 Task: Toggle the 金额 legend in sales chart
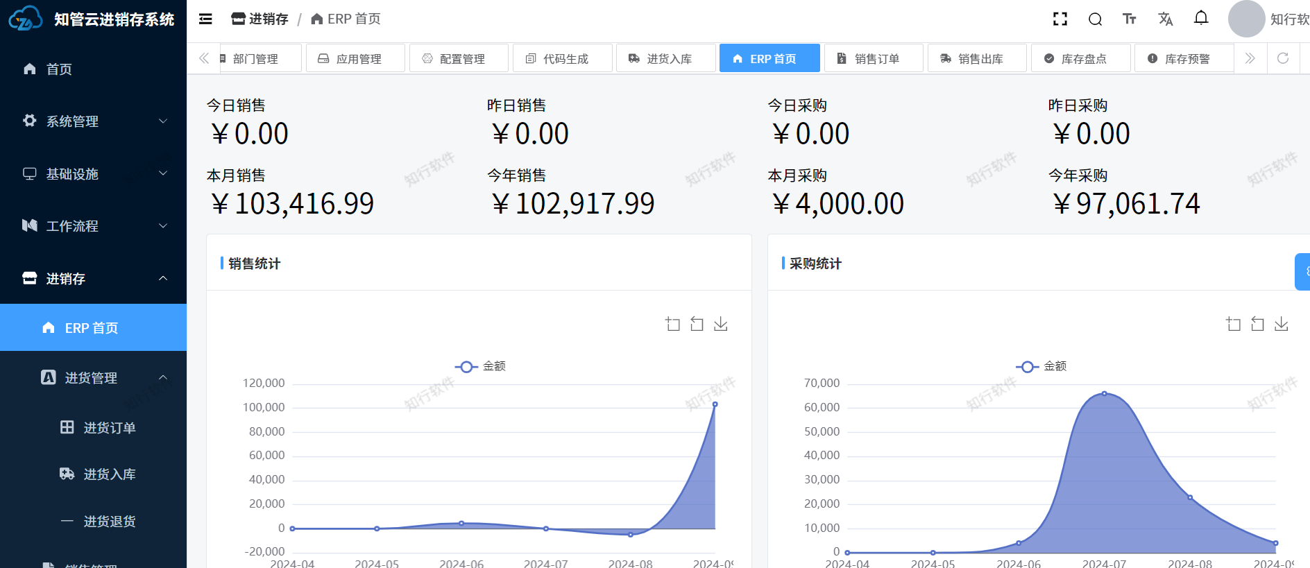click(x=480, y=366)
